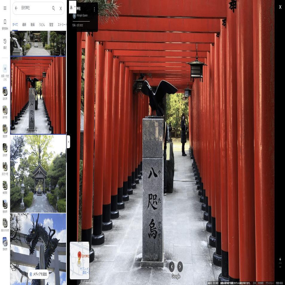Open the red torii tunnel thumbnail

tap(38, 95)
